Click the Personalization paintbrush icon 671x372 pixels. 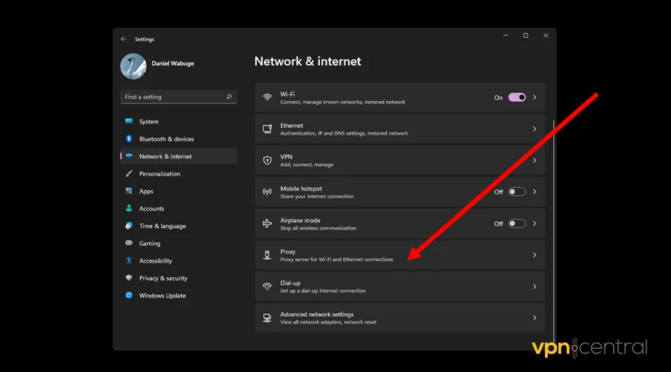tap(129, 174)
